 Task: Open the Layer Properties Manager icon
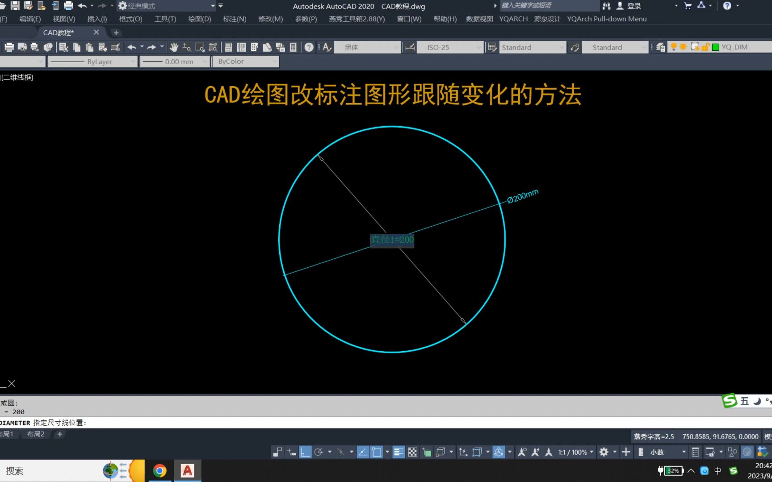[x=660, y=47]
